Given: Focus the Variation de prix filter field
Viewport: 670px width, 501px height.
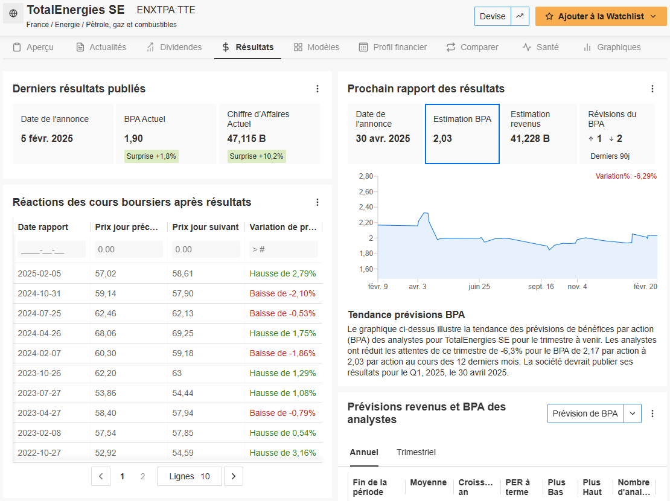Looking at the screenshot, I should coord(284,249).
